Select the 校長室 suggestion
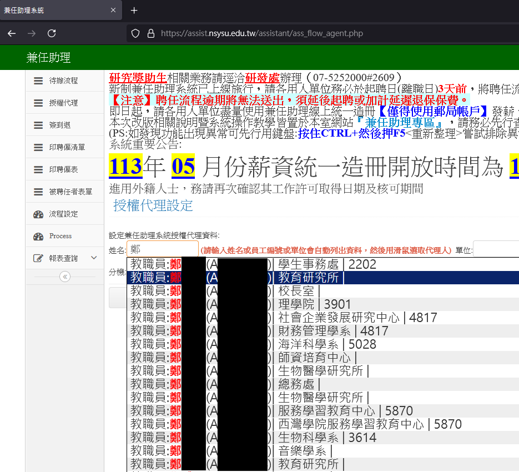This screenshot has width=519, height=472. (x=323, y=291)
